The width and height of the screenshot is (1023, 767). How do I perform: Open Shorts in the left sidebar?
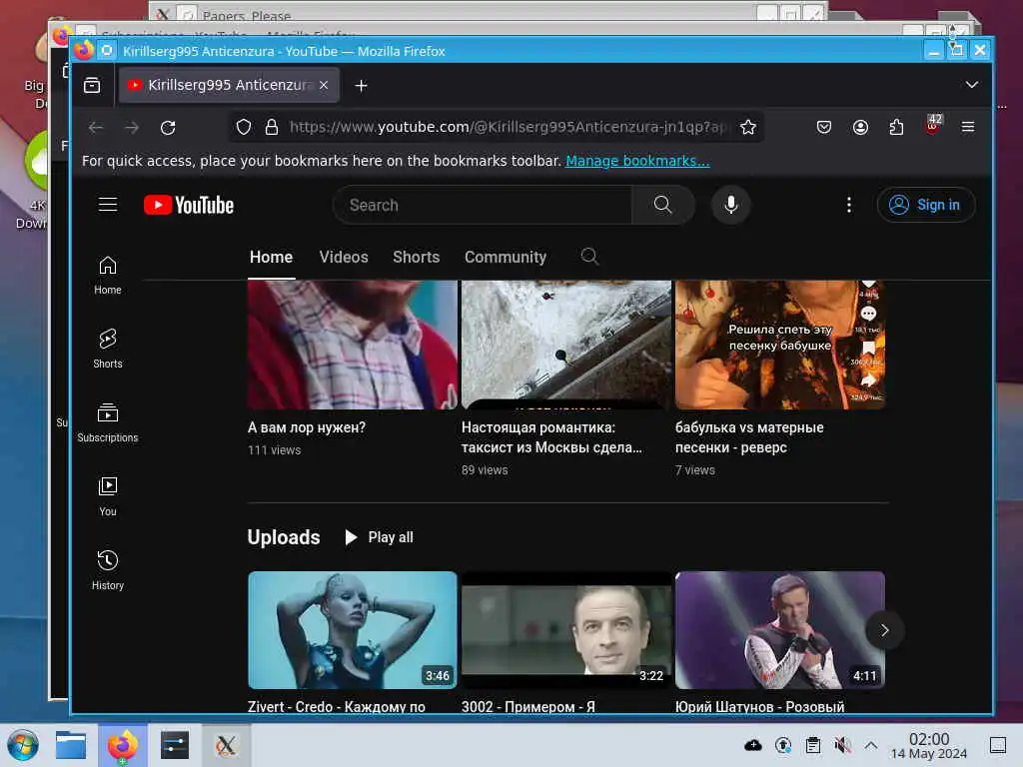point(108,349)
